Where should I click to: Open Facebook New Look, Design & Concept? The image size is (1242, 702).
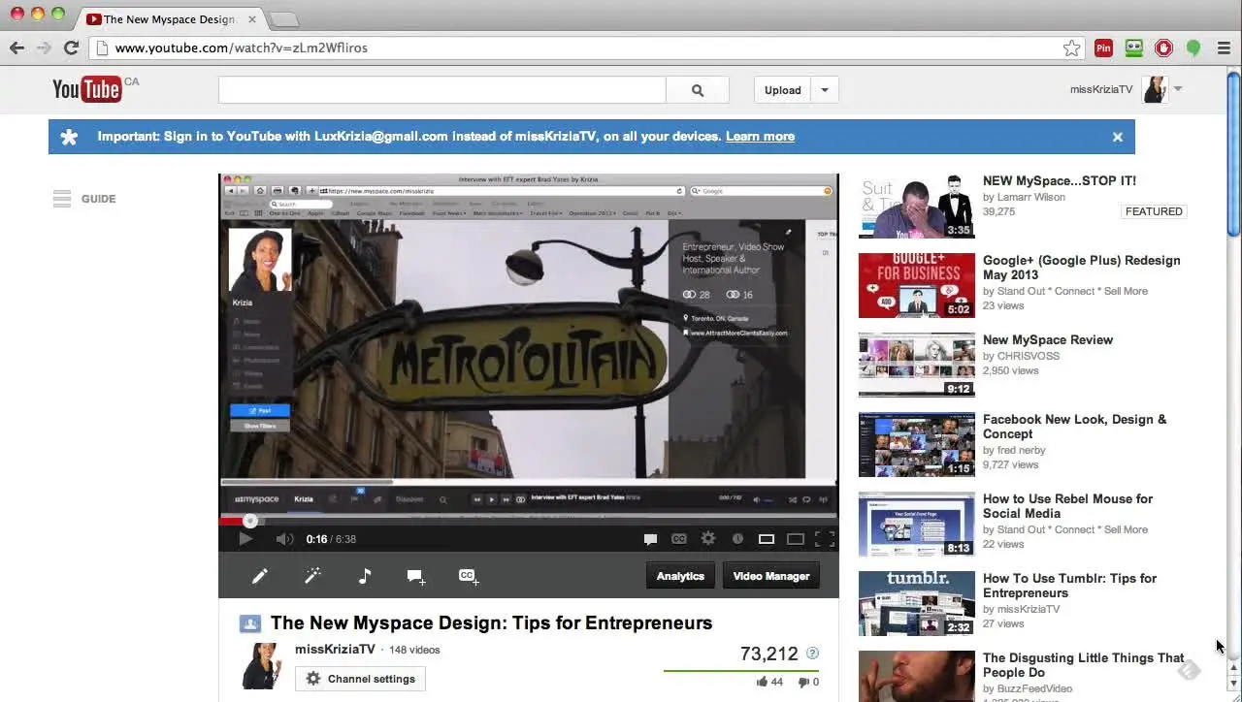[x=1075, y=427]
